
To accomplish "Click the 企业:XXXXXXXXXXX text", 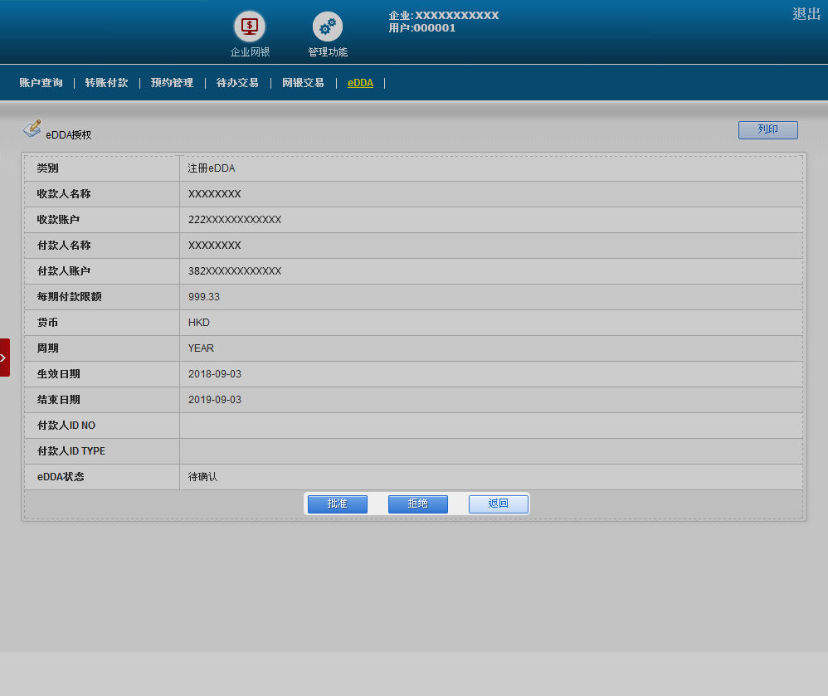I will [x=444, y=15].
